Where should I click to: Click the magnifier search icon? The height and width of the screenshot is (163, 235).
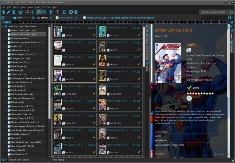click(202, 12)
